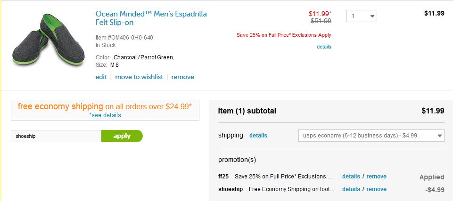Screen dimensions: 453x201
Task: Remove the ff25 promotion code
Action: coord(376,177)
